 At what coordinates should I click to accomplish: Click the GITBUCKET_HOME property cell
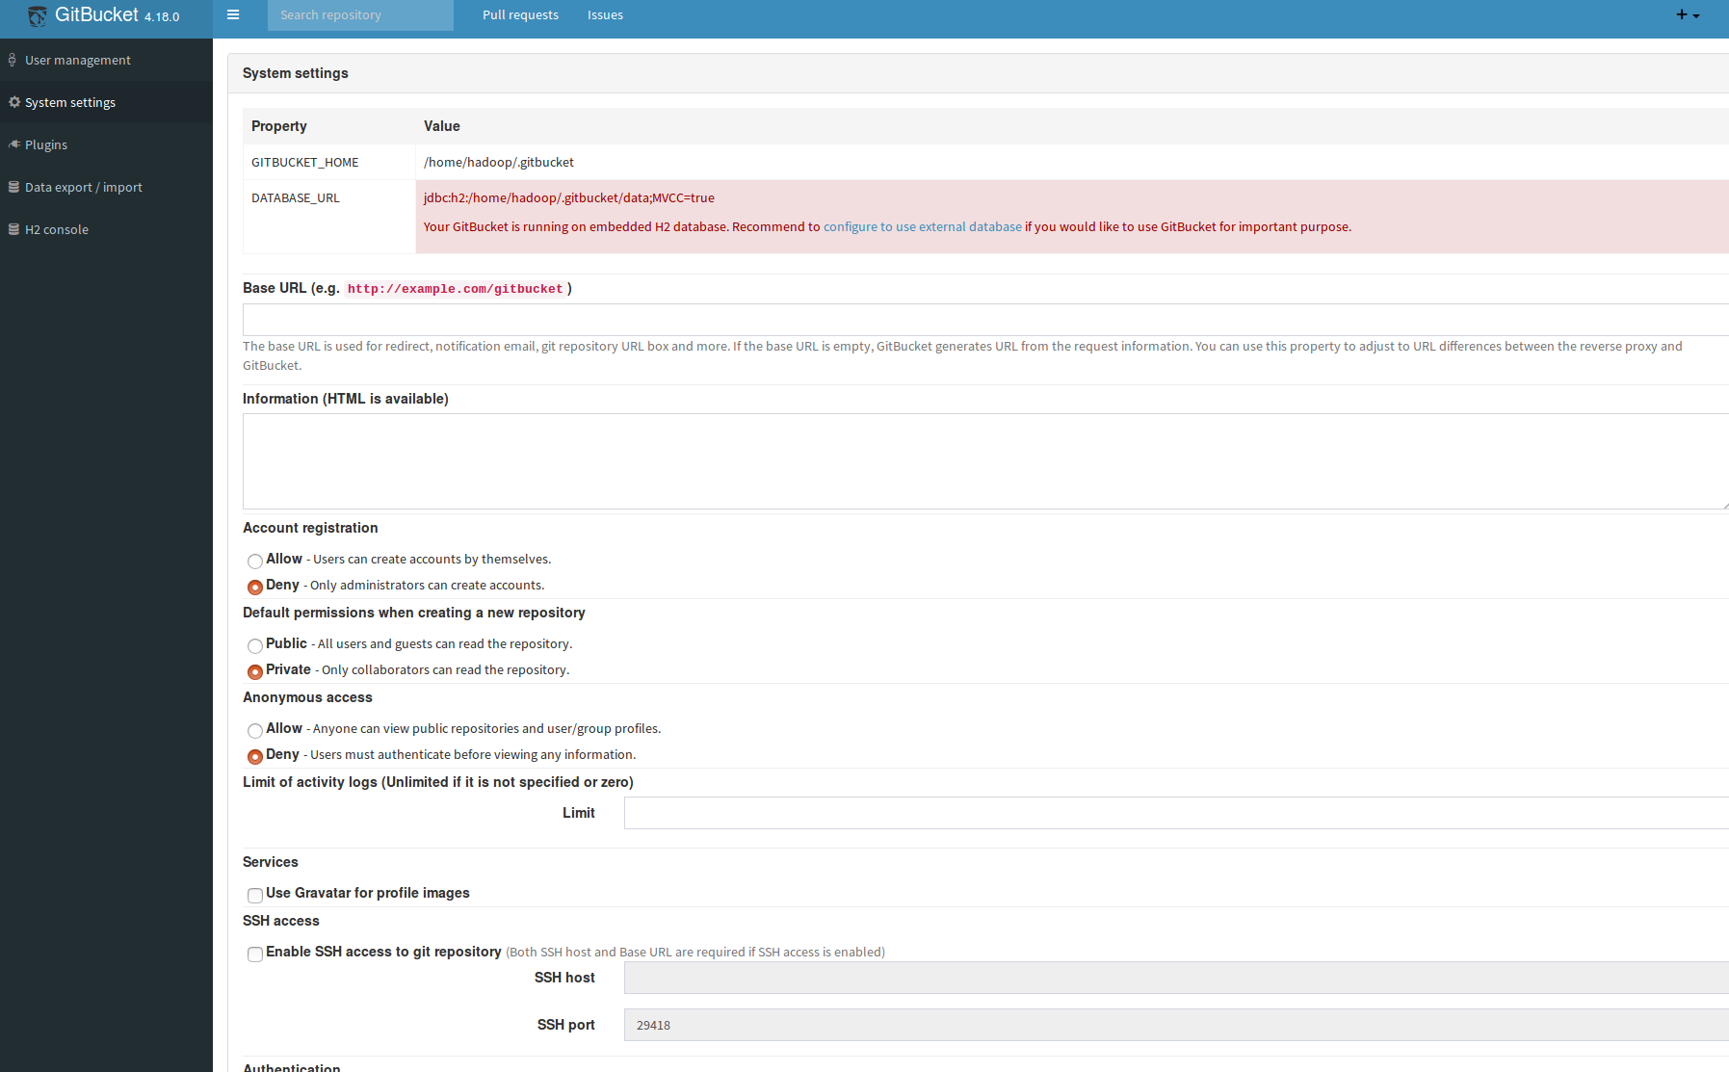[329, 162]
